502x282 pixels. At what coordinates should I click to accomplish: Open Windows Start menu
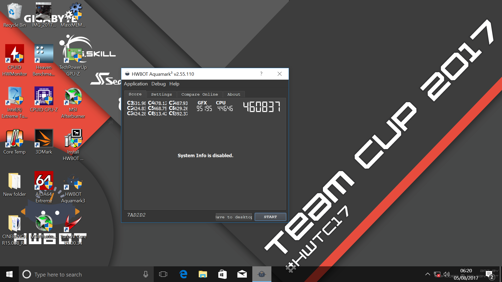[x=9, y=274]
